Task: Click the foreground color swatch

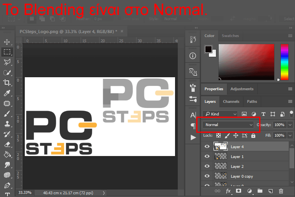Action: [208, 49]
